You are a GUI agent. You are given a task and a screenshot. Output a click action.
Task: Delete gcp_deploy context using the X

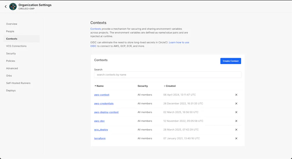236,130
